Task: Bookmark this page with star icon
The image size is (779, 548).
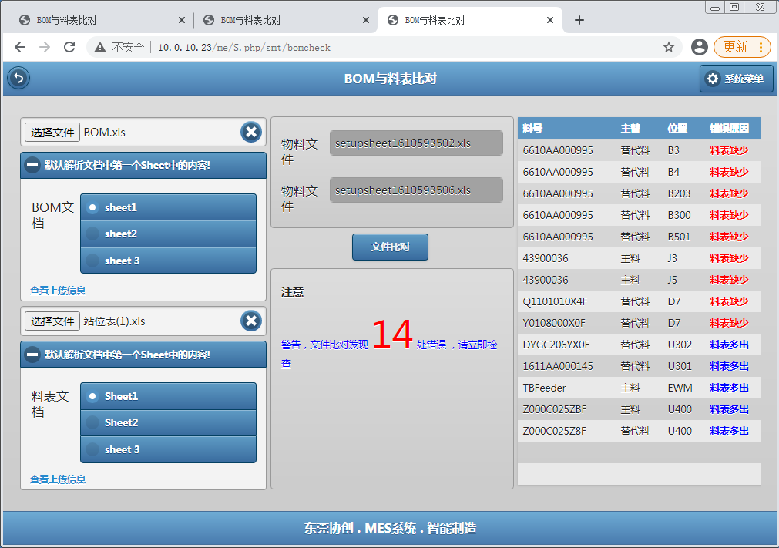Action: [668, 47]
